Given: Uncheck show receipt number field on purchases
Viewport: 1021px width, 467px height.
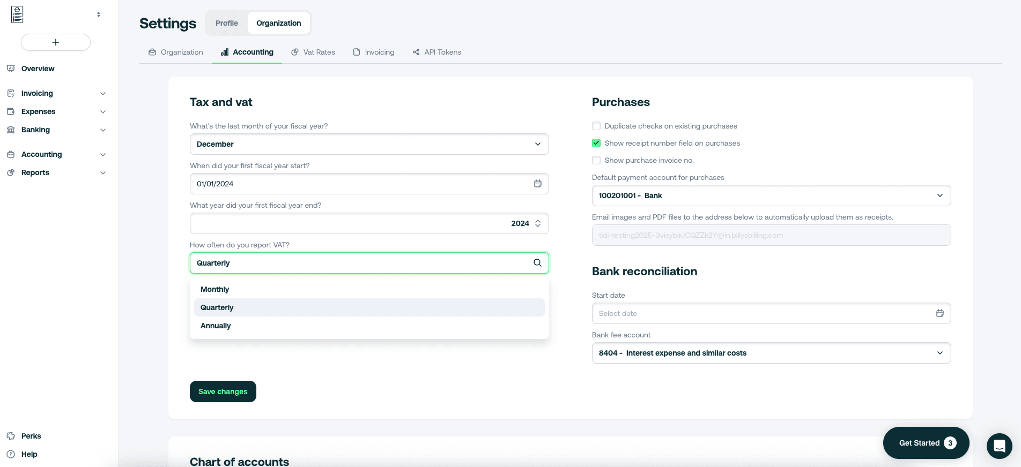Looking at the screenshot, I should pos(596,143).
